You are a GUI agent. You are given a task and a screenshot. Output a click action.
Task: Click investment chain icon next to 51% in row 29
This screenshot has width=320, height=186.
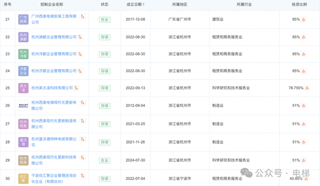304,160
